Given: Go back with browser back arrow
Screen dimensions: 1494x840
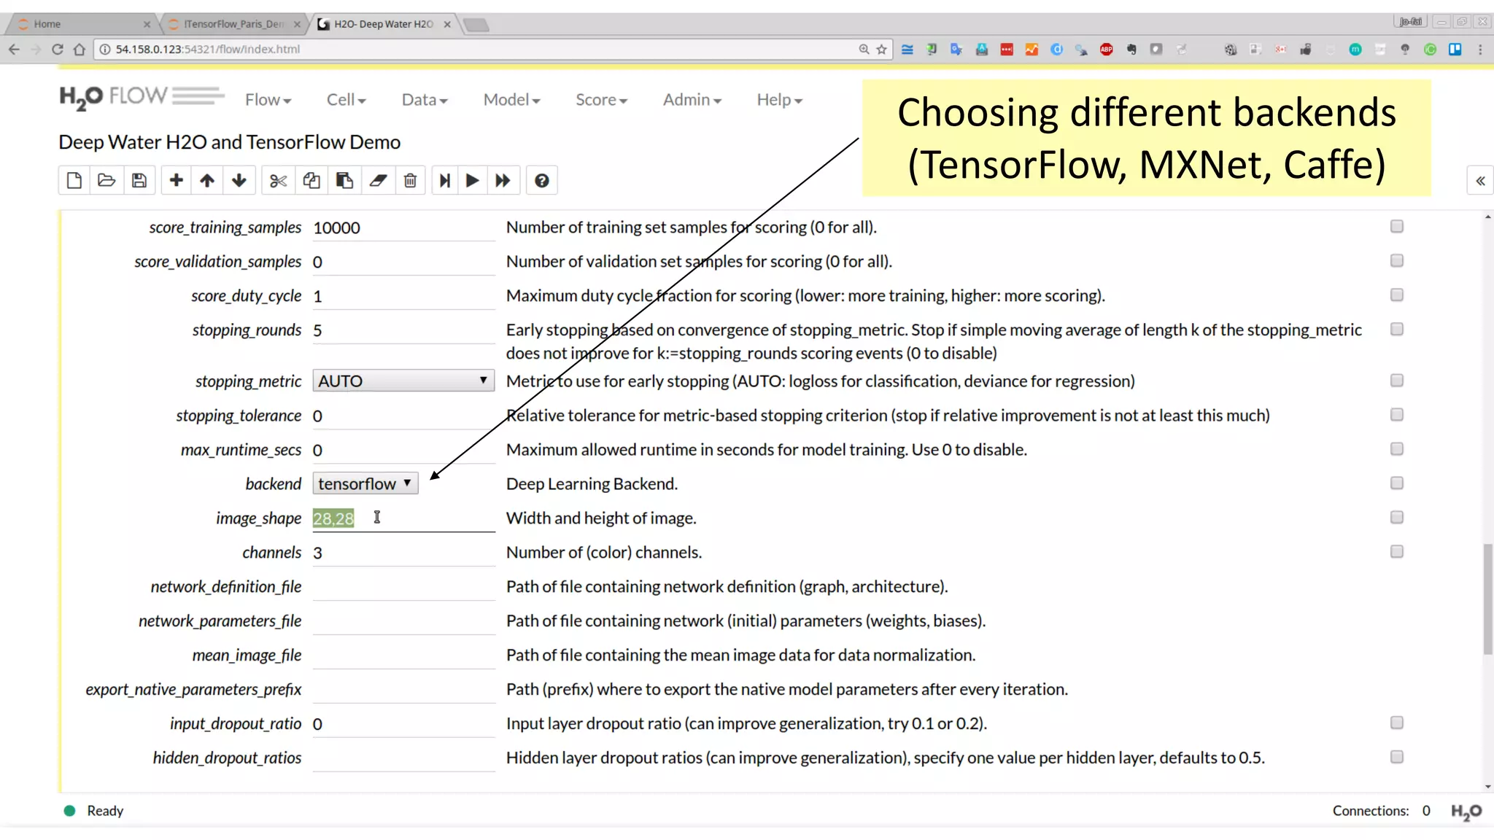Looking at the screenshot, I should (x=14, y=50).
